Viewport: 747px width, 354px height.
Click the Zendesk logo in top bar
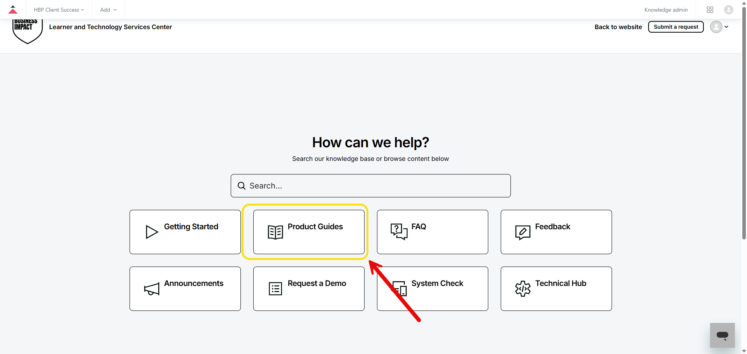[x=13, y=10]
